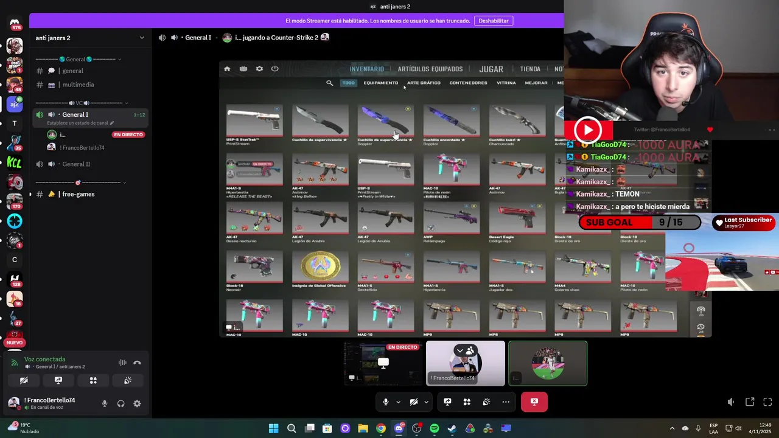Select the TIENDA tab in CS2
Screen dimensions: 779x438
530,69
